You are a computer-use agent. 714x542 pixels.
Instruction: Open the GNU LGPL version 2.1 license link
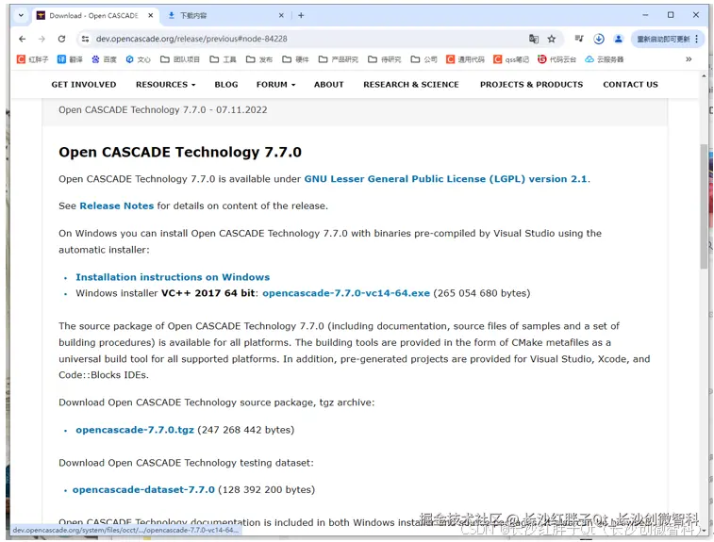coord(446,179)
